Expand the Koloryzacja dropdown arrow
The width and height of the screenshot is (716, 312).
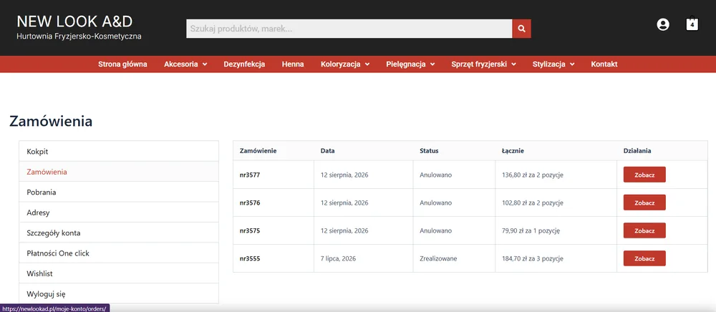click(x=367, y=65)
